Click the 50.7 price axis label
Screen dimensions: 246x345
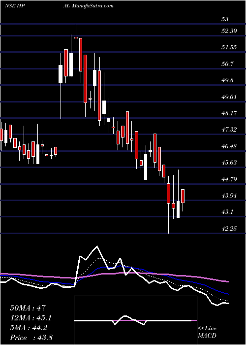[x=227, y=64]
